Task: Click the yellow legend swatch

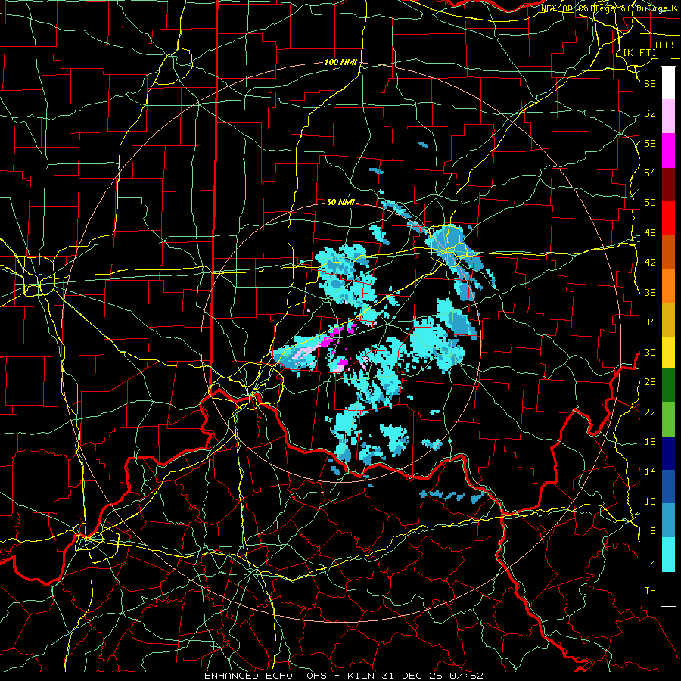Action: pyautogui.click(x=668, y=353)
